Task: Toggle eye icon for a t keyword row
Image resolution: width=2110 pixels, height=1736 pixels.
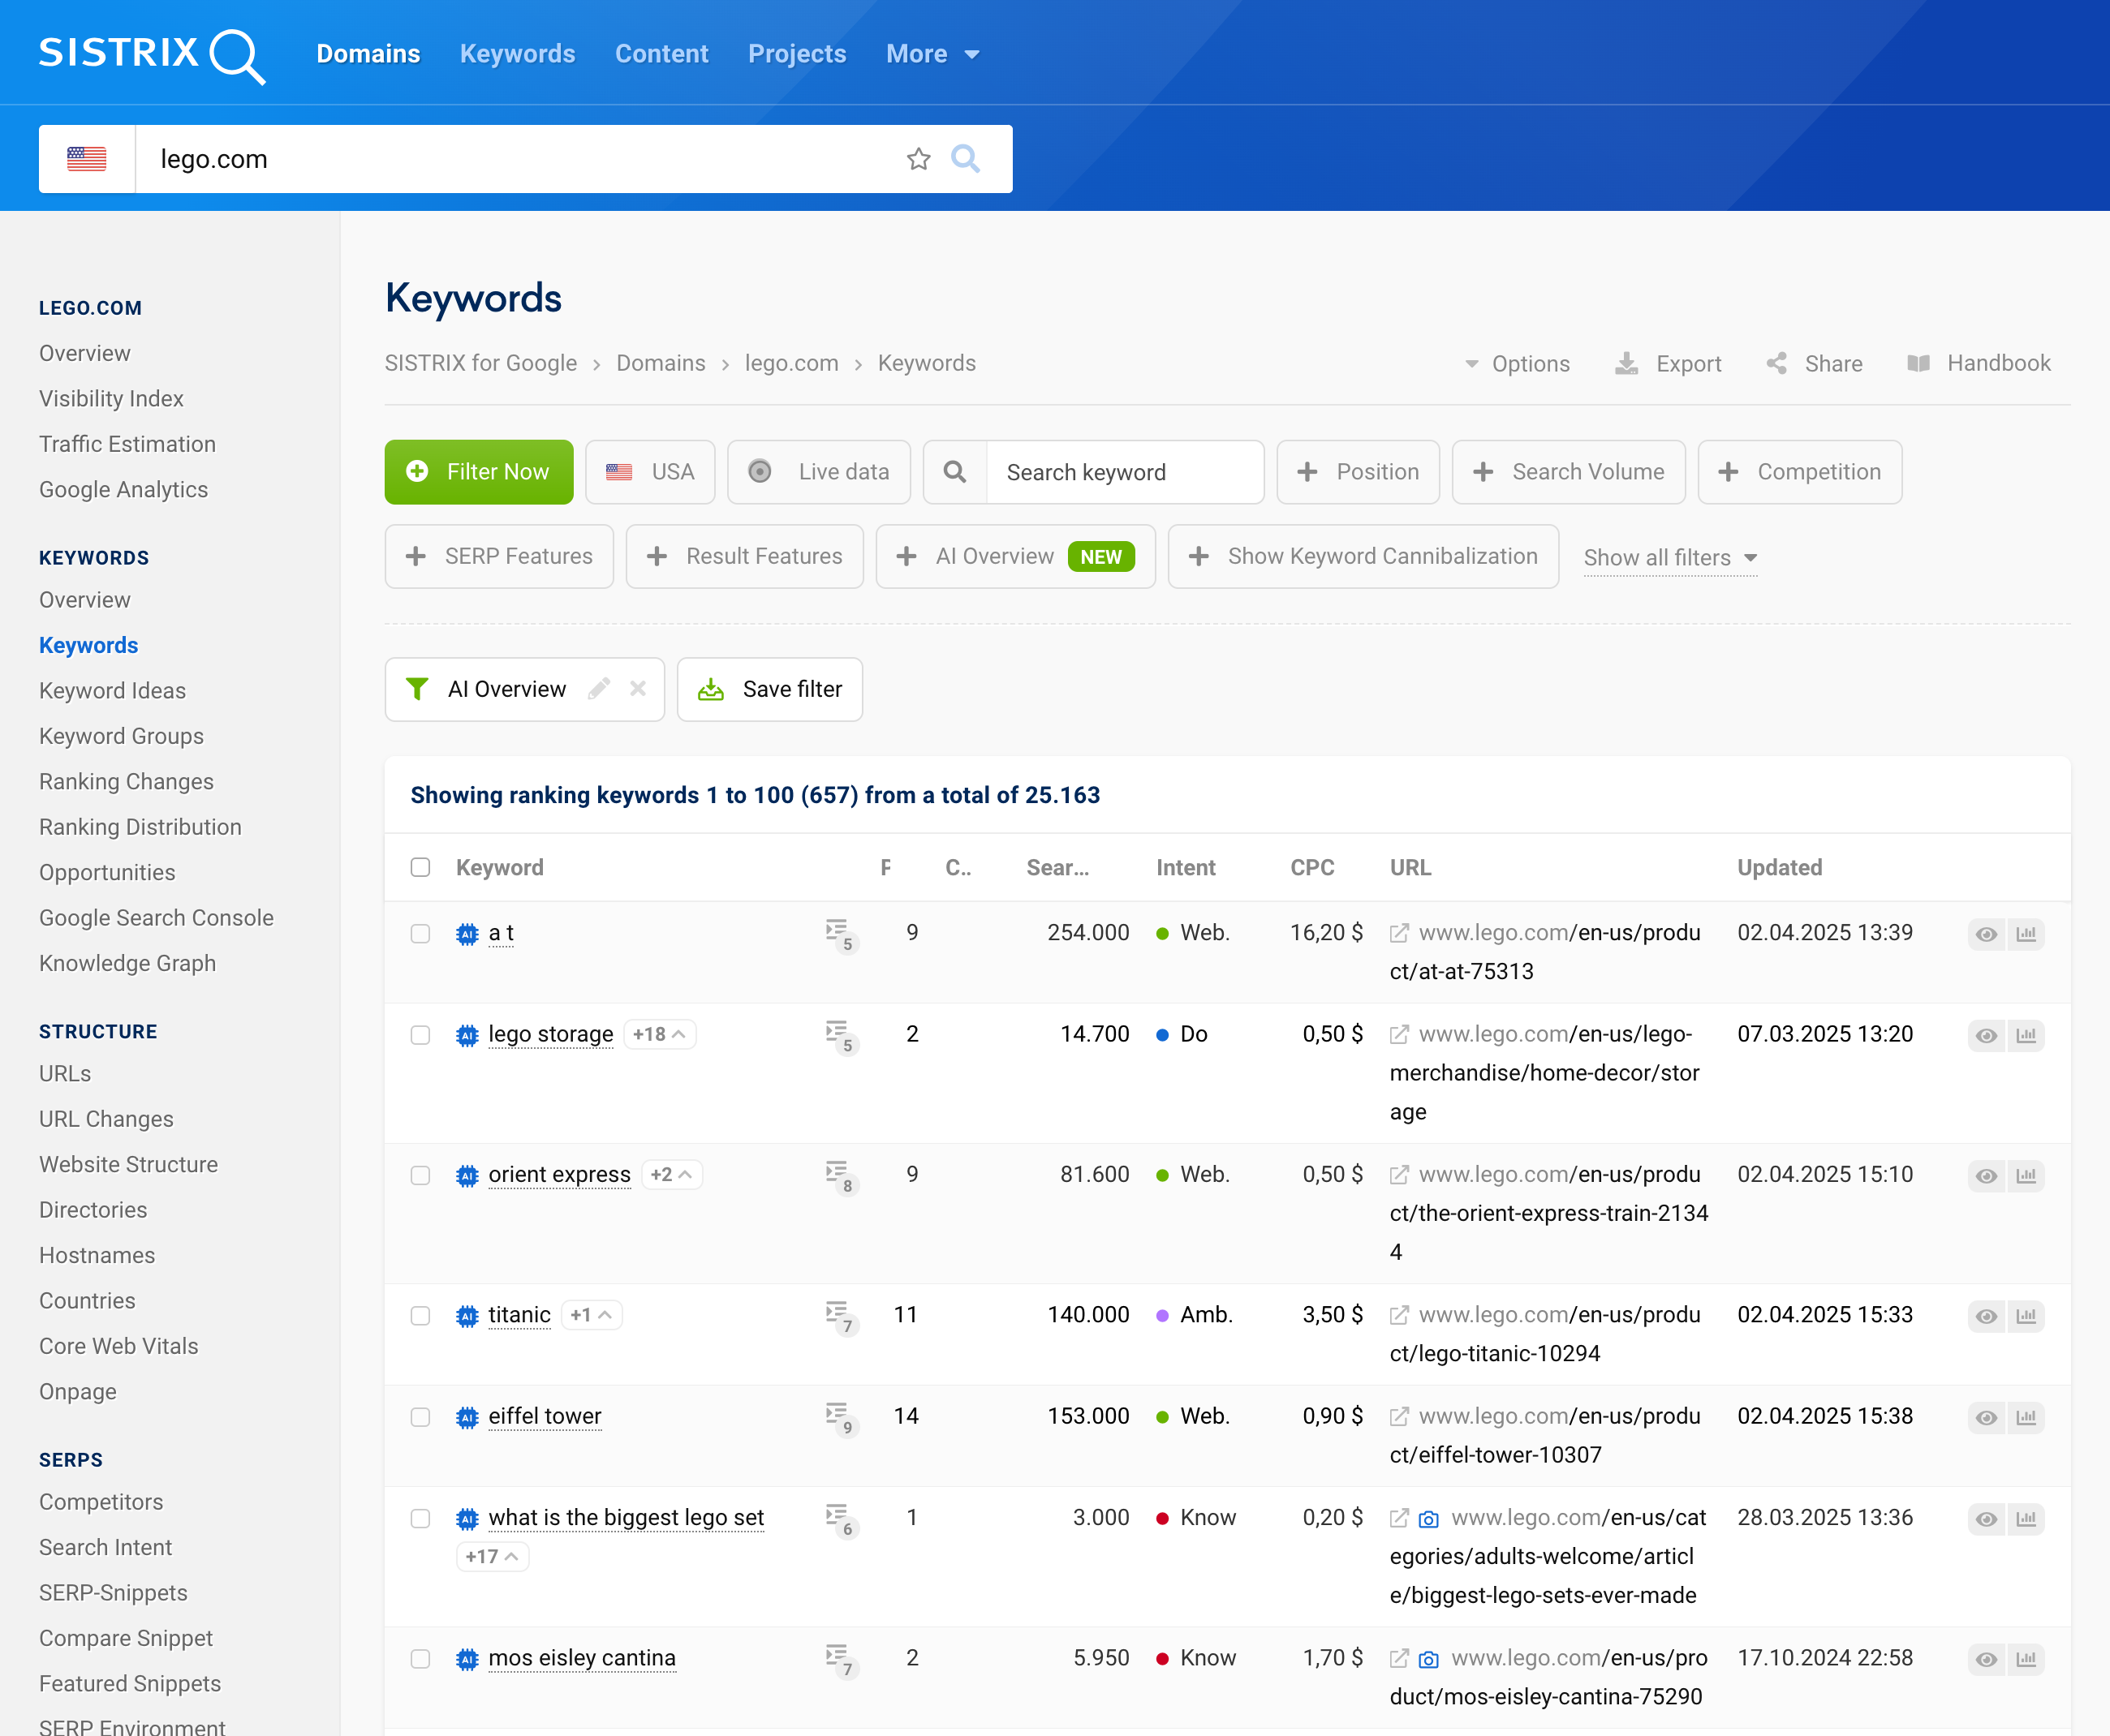Action: click(1986, 934)
